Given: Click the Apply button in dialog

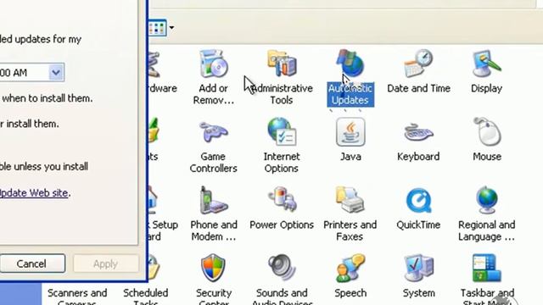Looking at the screenshot, I should [x=105, y=263].
